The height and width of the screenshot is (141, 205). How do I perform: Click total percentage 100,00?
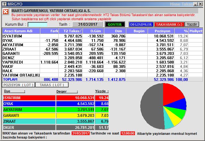point(182,79)
